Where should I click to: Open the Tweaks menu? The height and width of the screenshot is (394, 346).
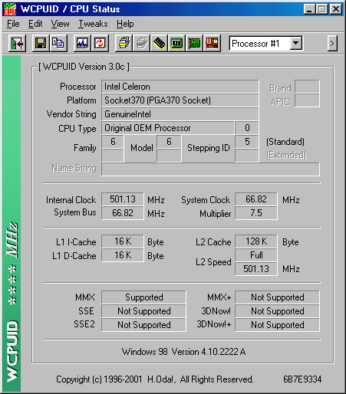(93, 24)
